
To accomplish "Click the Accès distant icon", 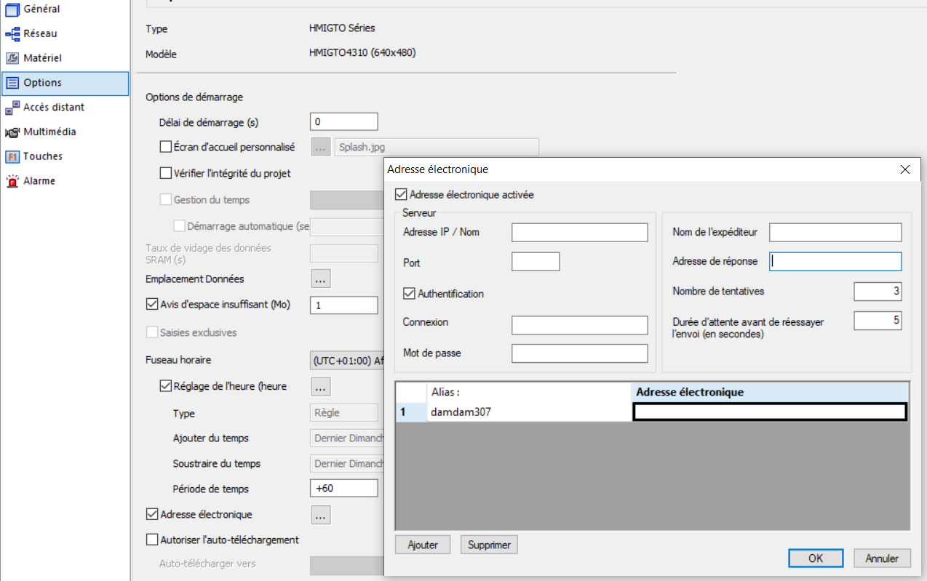I will click(x=12, y=108).
